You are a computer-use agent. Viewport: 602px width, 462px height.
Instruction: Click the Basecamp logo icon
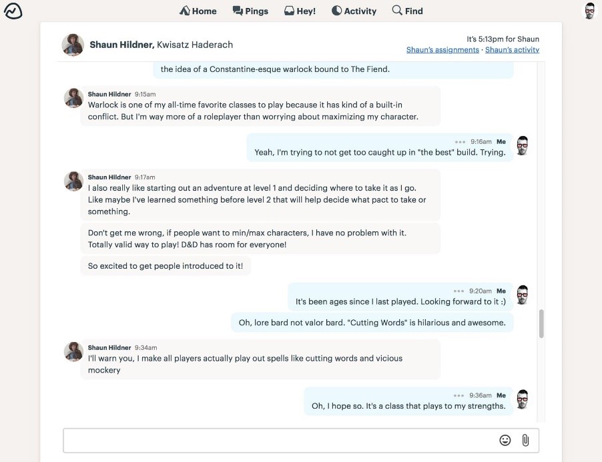point(13,11)
